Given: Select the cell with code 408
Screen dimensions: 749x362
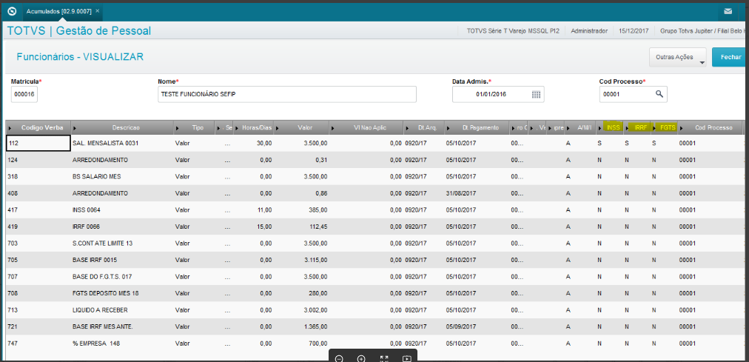Looking at the screenshot, I should pos(38,193).
